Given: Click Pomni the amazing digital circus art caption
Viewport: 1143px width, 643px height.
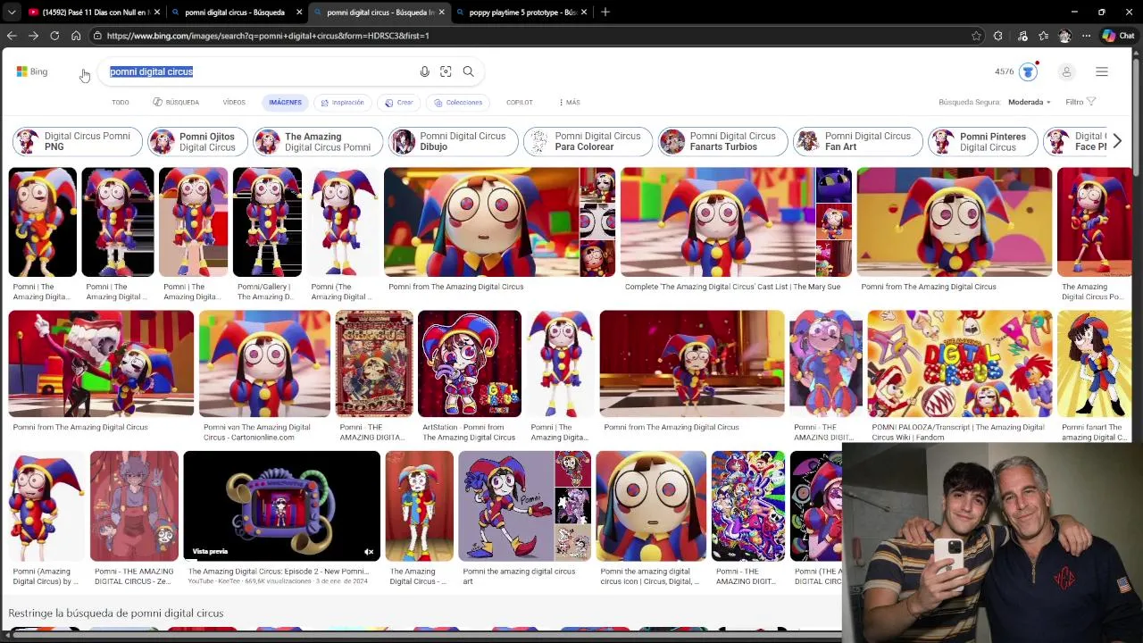Looking at the screenshot, I should pyautogui.click(x=519, y=576).
